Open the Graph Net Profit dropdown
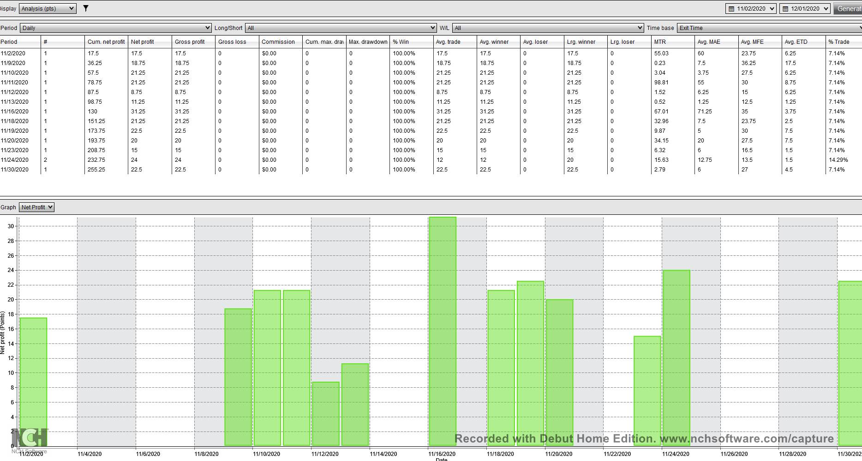Viewport: 862px width, 461px height. point(36,207)
